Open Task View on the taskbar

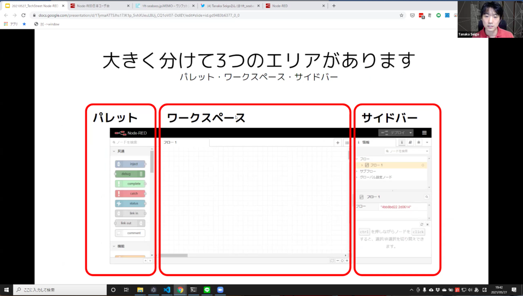[x=126, y=290]
